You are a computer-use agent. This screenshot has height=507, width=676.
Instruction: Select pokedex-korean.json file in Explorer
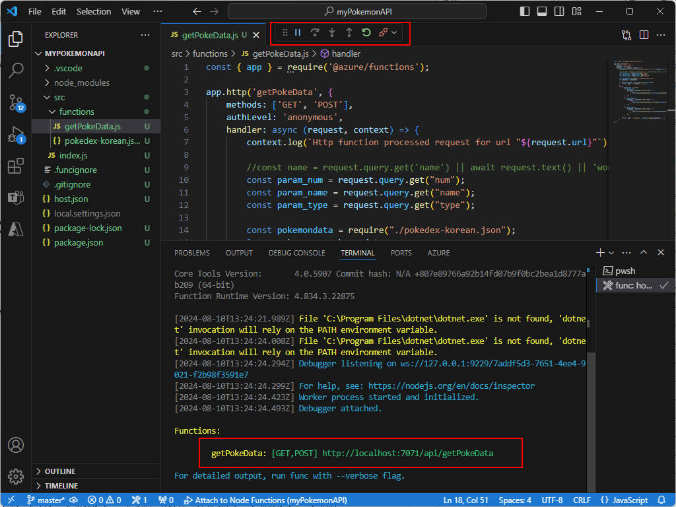(96, 141)
